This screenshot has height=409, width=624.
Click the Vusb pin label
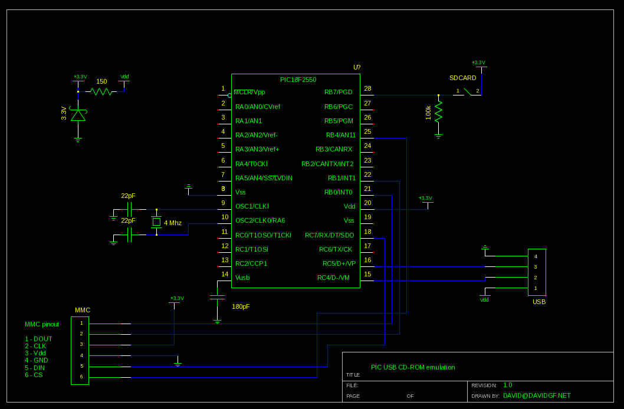coord(242,278)
